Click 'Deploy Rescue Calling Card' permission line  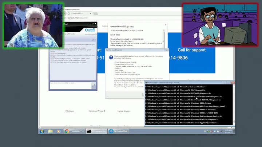click(125, 72)
